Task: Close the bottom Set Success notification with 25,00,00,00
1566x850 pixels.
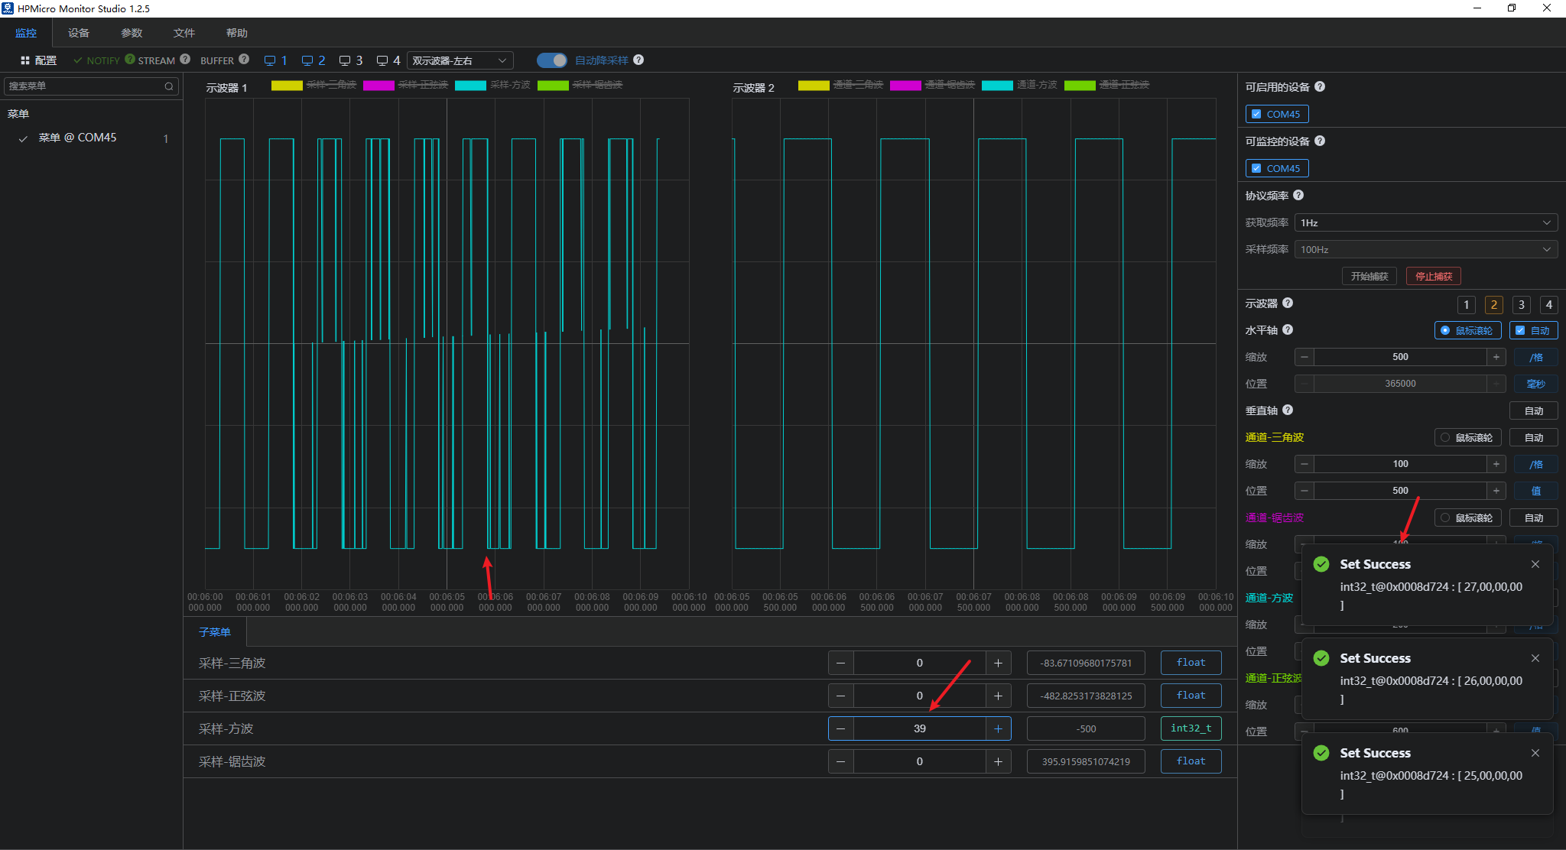Action: pos(1535,753)
